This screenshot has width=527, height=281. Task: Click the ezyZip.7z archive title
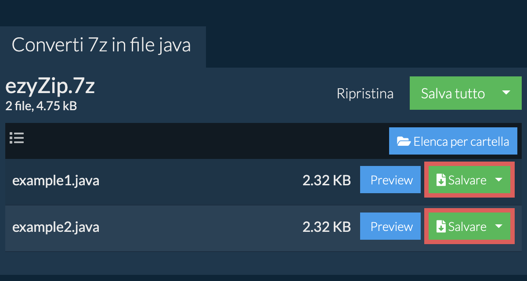click(50, 87)
